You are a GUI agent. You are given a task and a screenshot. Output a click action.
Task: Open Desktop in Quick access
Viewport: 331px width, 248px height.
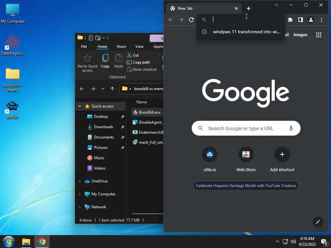pyautogui.click(x=101, y=116)
